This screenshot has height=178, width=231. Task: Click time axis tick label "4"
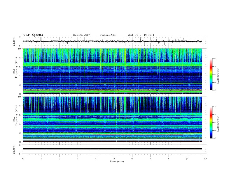click(x=96, y=159)
